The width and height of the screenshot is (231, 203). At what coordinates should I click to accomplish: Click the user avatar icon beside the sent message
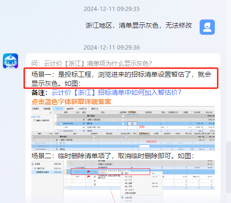click(x=207, y=27)
